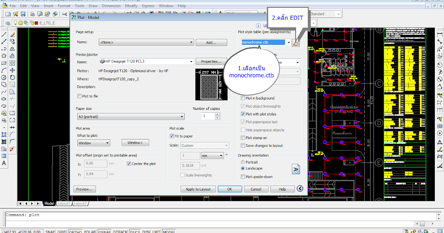Open the Paper size dropdown
The image size is (444, 233).
(x=131, y=116)
